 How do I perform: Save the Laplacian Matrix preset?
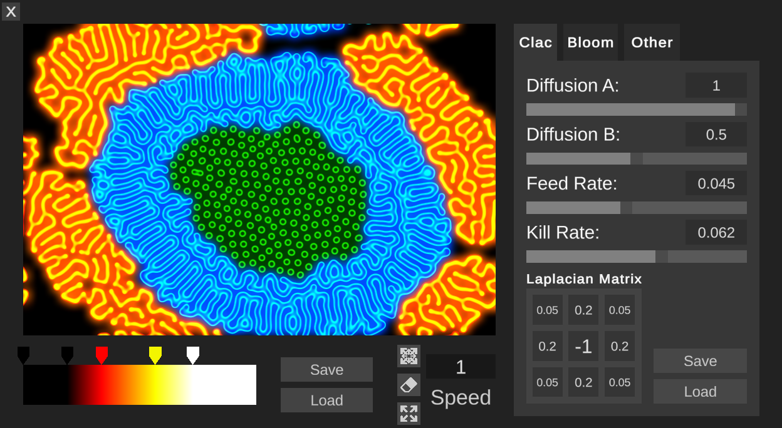(x=699, y=360)
